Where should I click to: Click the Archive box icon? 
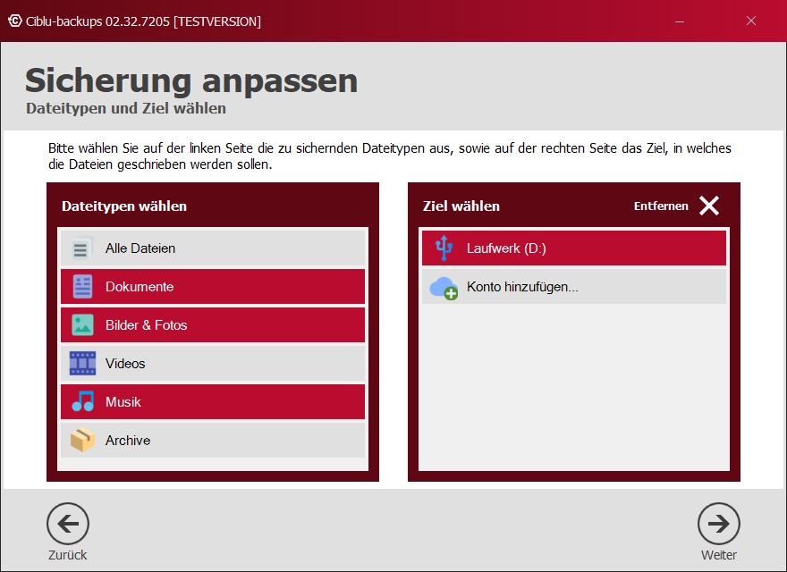pyautogui.click(x=82, y=440)
